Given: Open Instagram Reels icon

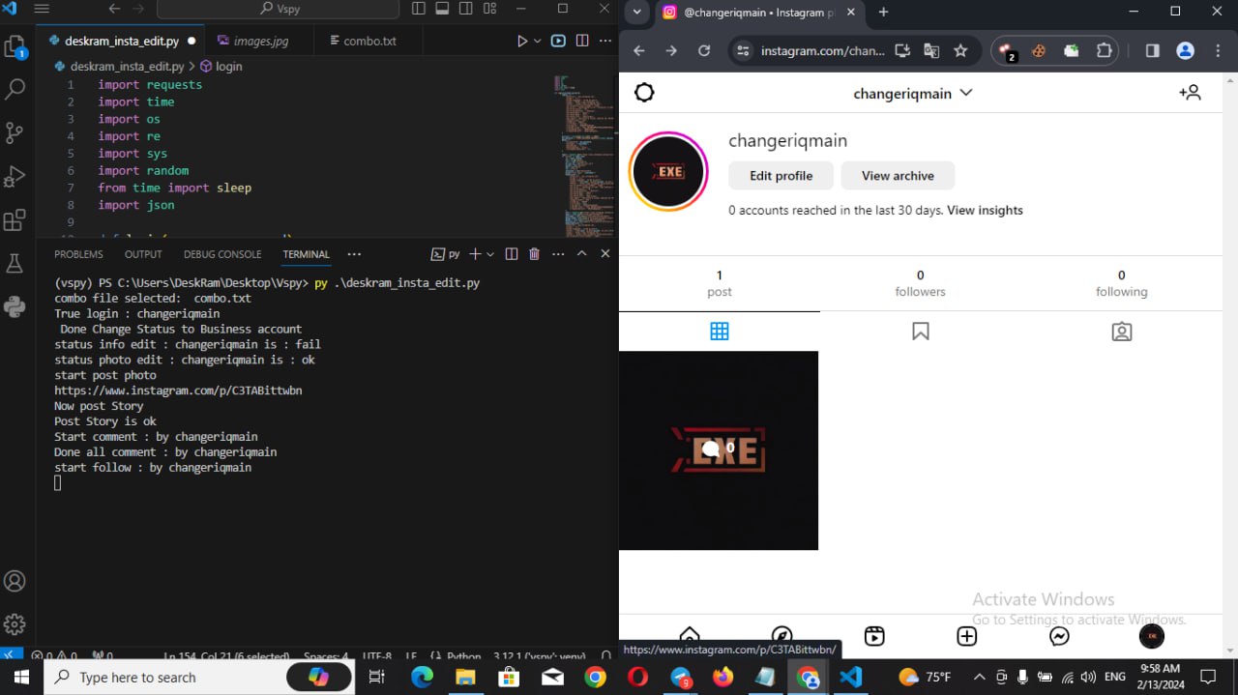Looking at the screenshot, I should (874, 636).
